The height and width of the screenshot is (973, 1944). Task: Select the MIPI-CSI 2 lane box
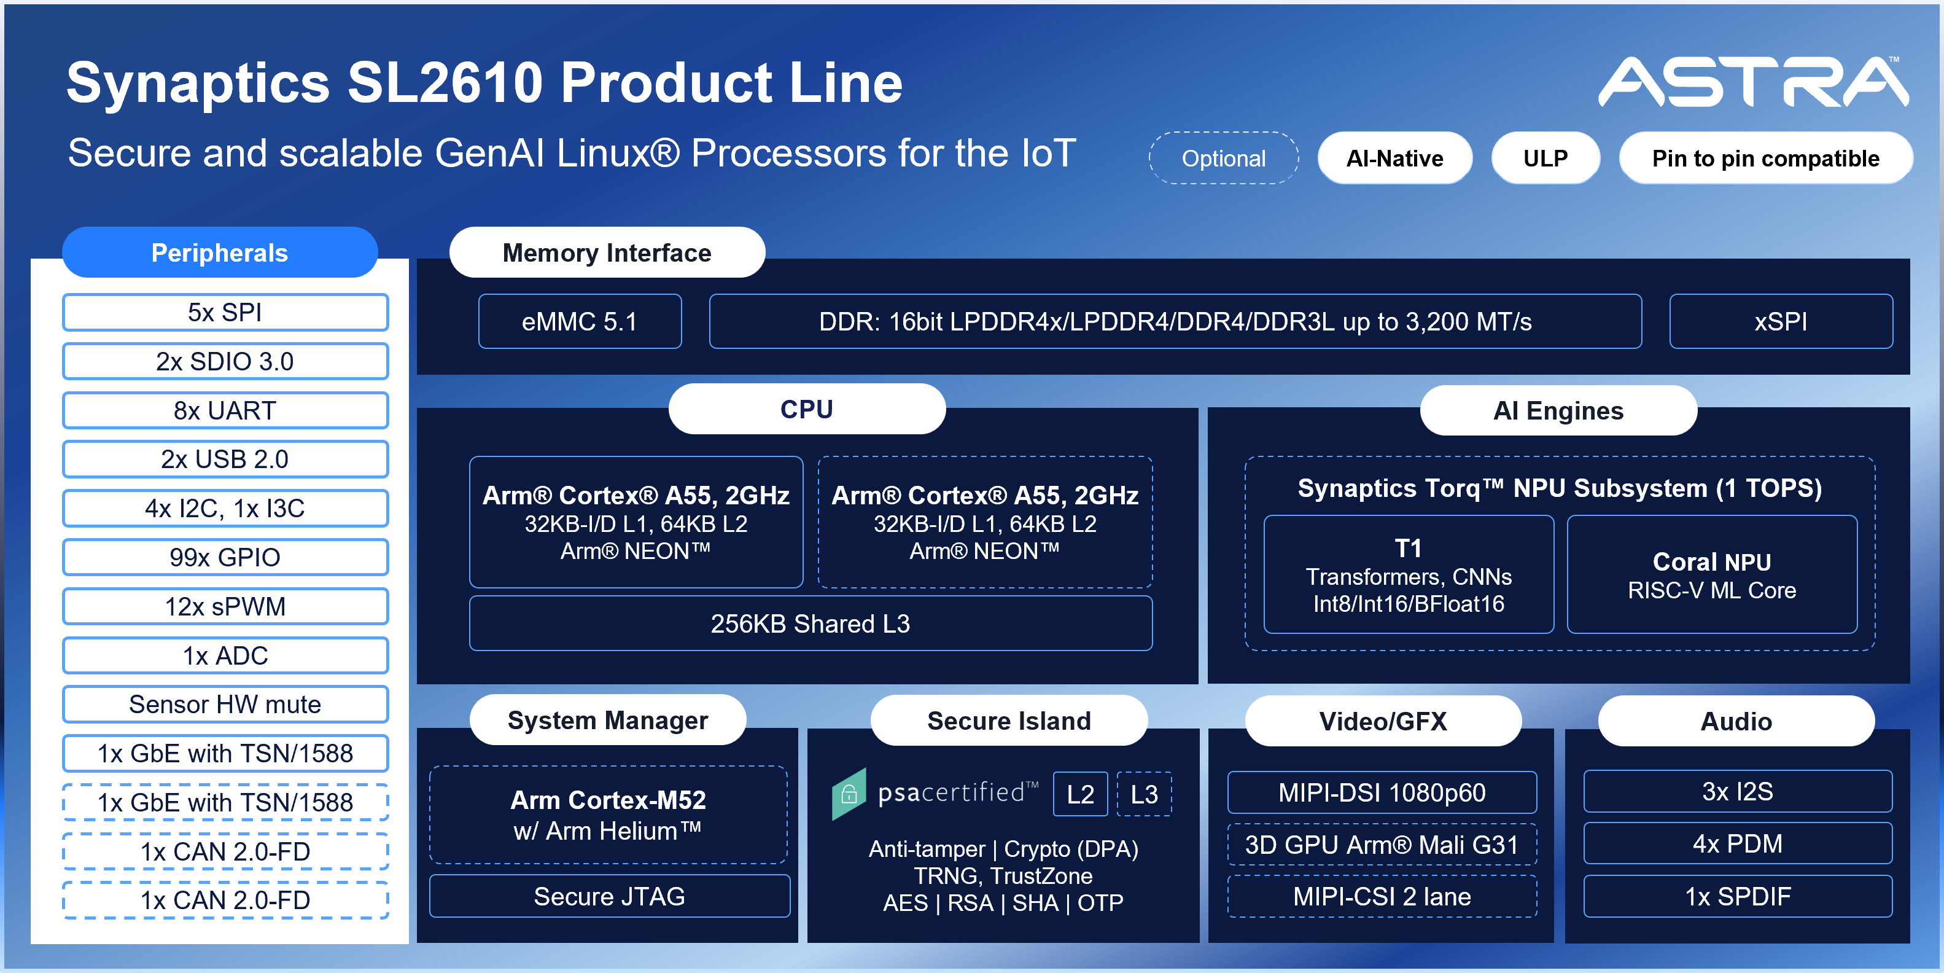[1382, 897]
